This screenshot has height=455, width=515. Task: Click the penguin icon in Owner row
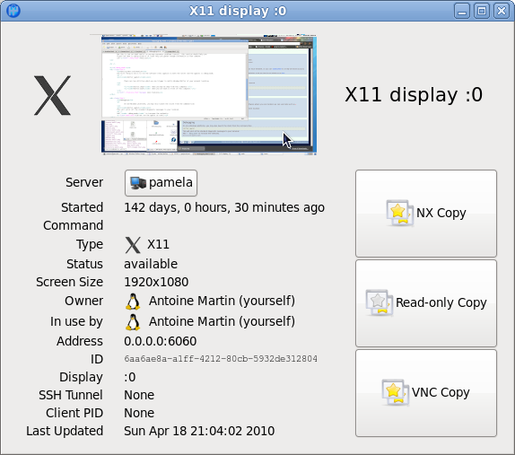133,302
